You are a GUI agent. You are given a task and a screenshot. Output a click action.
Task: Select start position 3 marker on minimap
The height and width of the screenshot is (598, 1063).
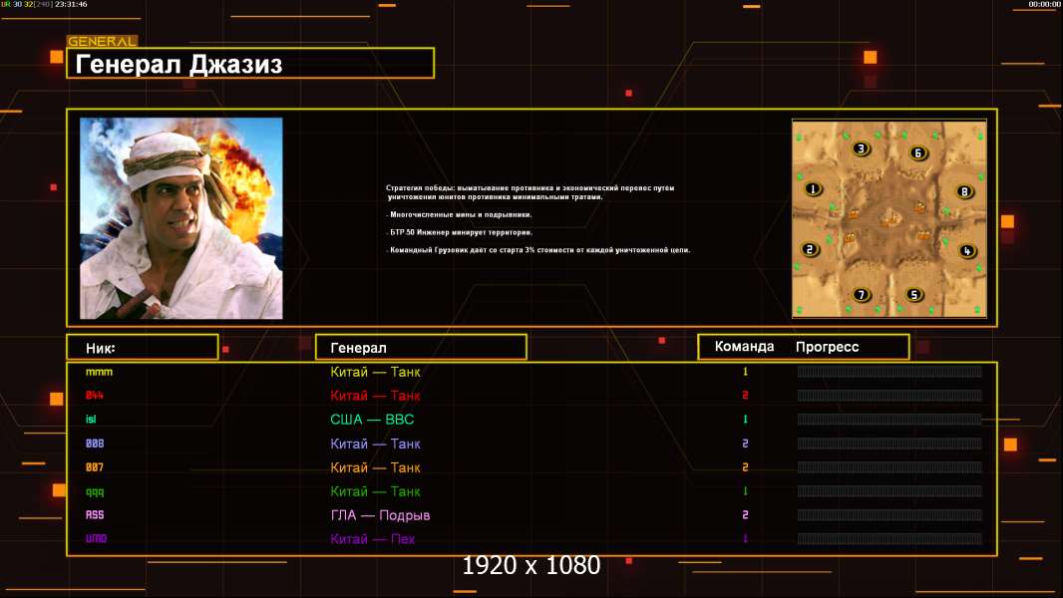tap(861, 149)
